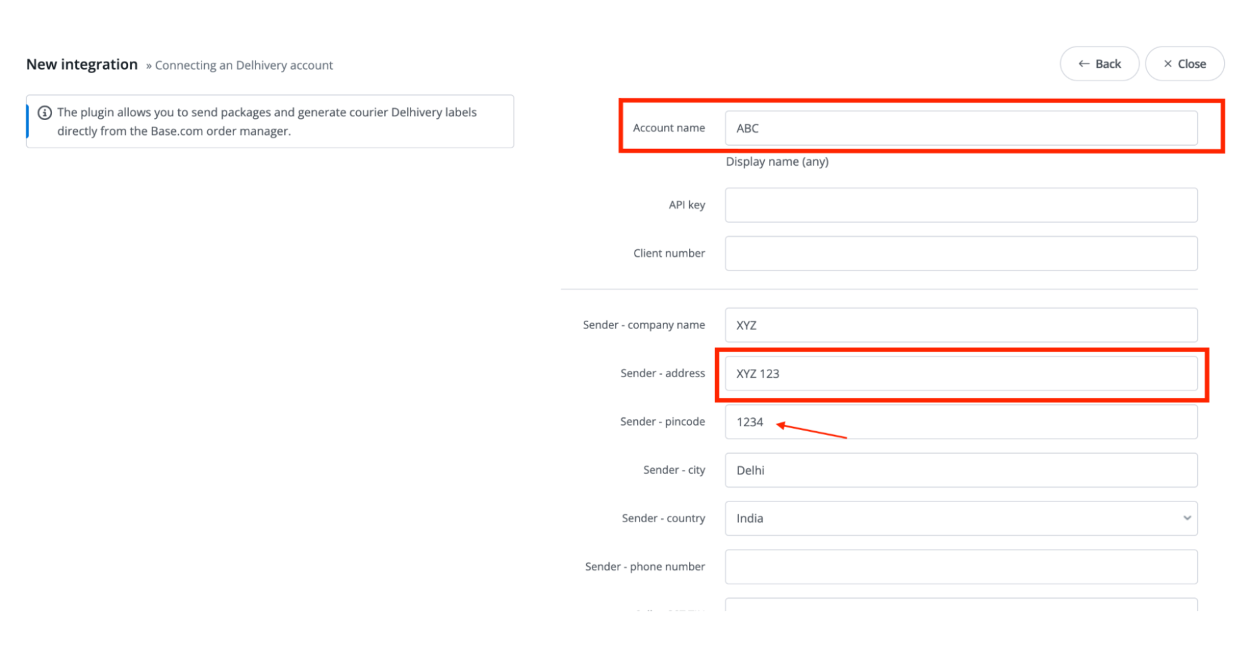The image size is (1251, 654).
Task: Go back using the Back button
Action: click(x=1099, y=64)
